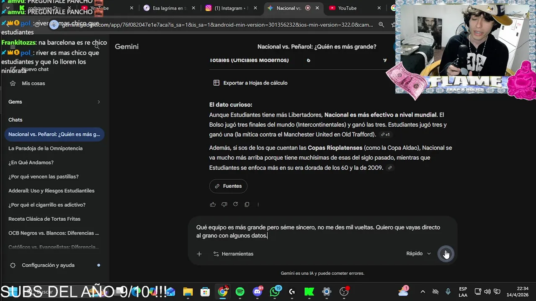This screenshot has width=536, height=301.
Task: Regenerate the Gemini response
Action: click(235, 204)
